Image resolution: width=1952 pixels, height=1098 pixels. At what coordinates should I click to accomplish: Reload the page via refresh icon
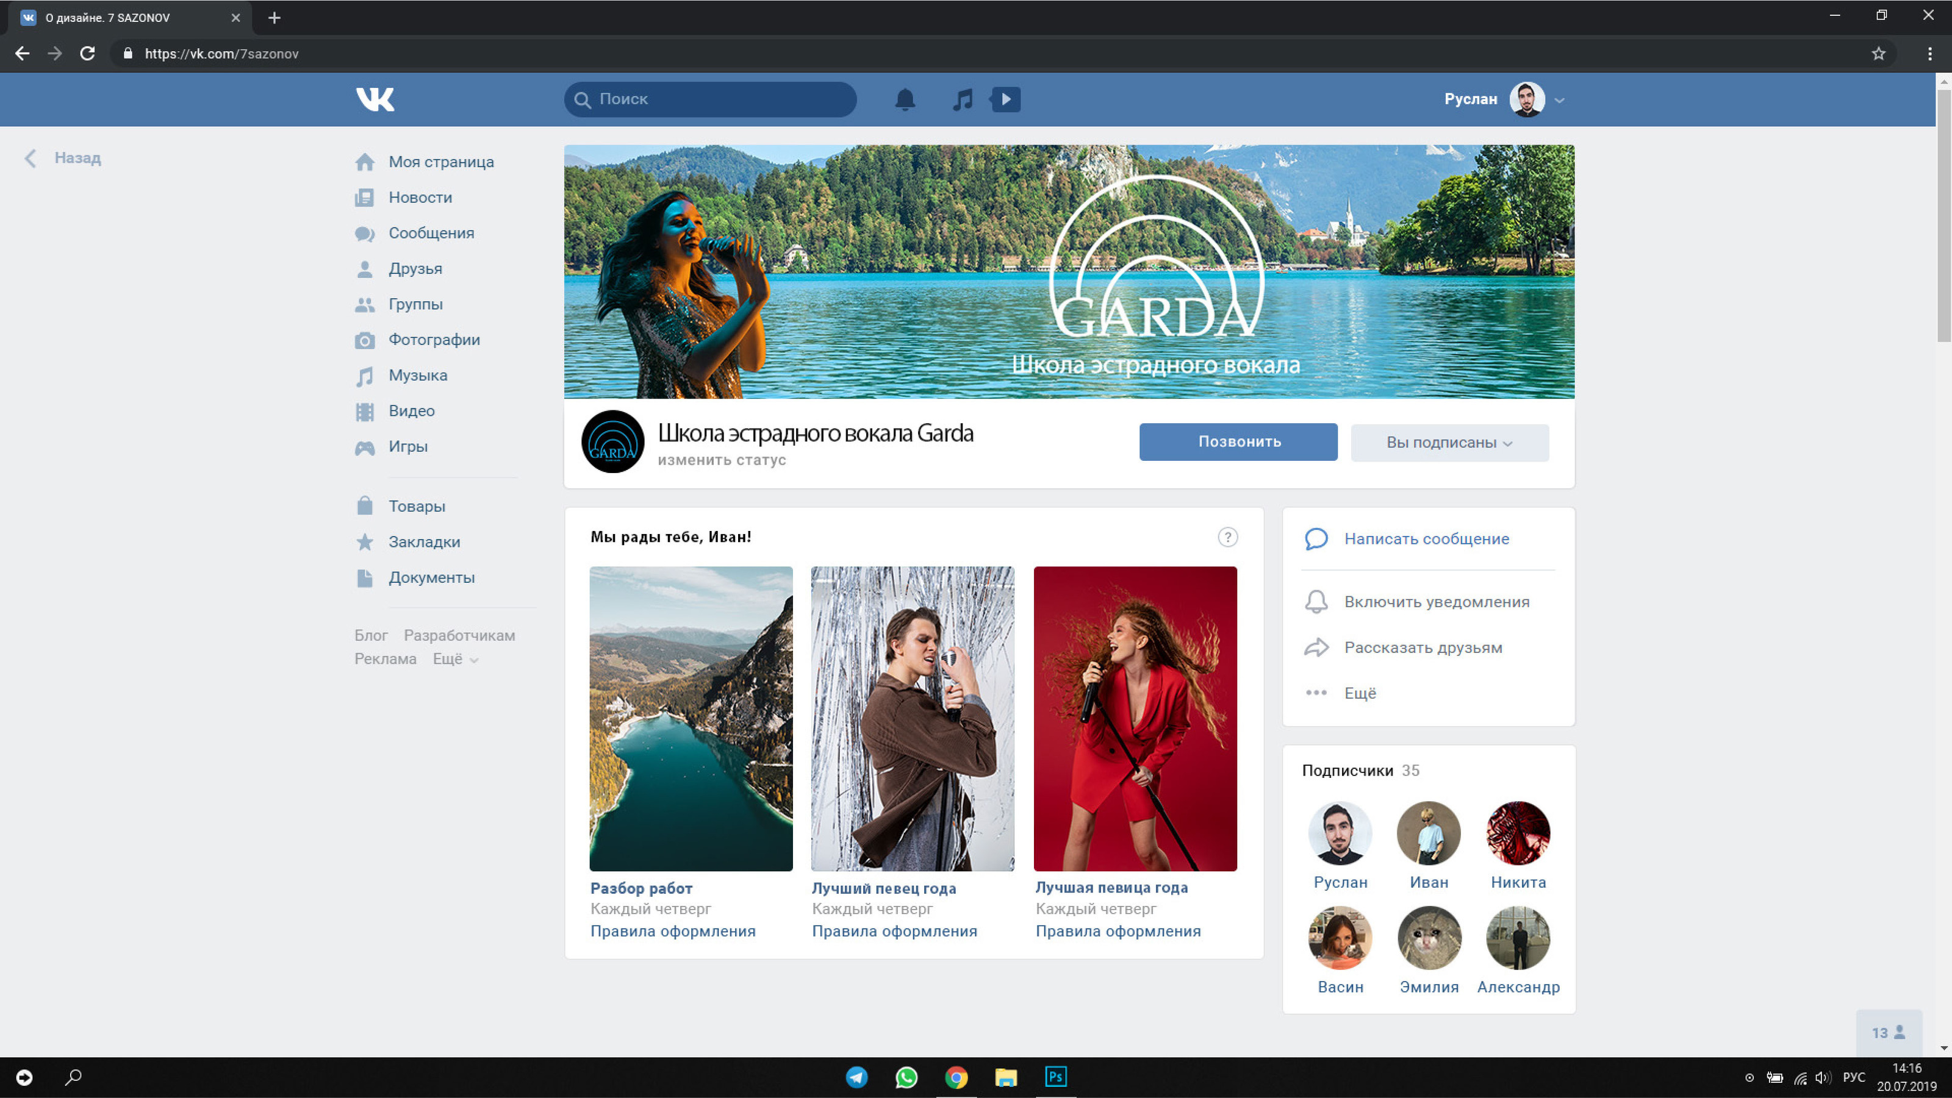pyautogui.click(x=88, y=54)
